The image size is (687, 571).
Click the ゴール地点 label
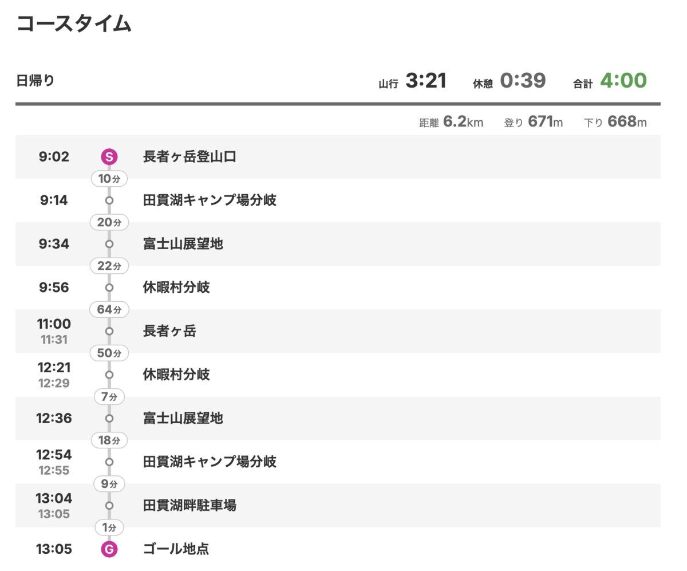coord(176,550)
